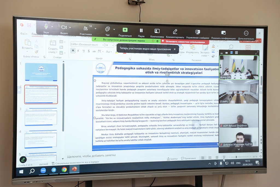Click the Zoom Share (Поделиться) icon
280x187 pixels.
(x=125, y=30)
